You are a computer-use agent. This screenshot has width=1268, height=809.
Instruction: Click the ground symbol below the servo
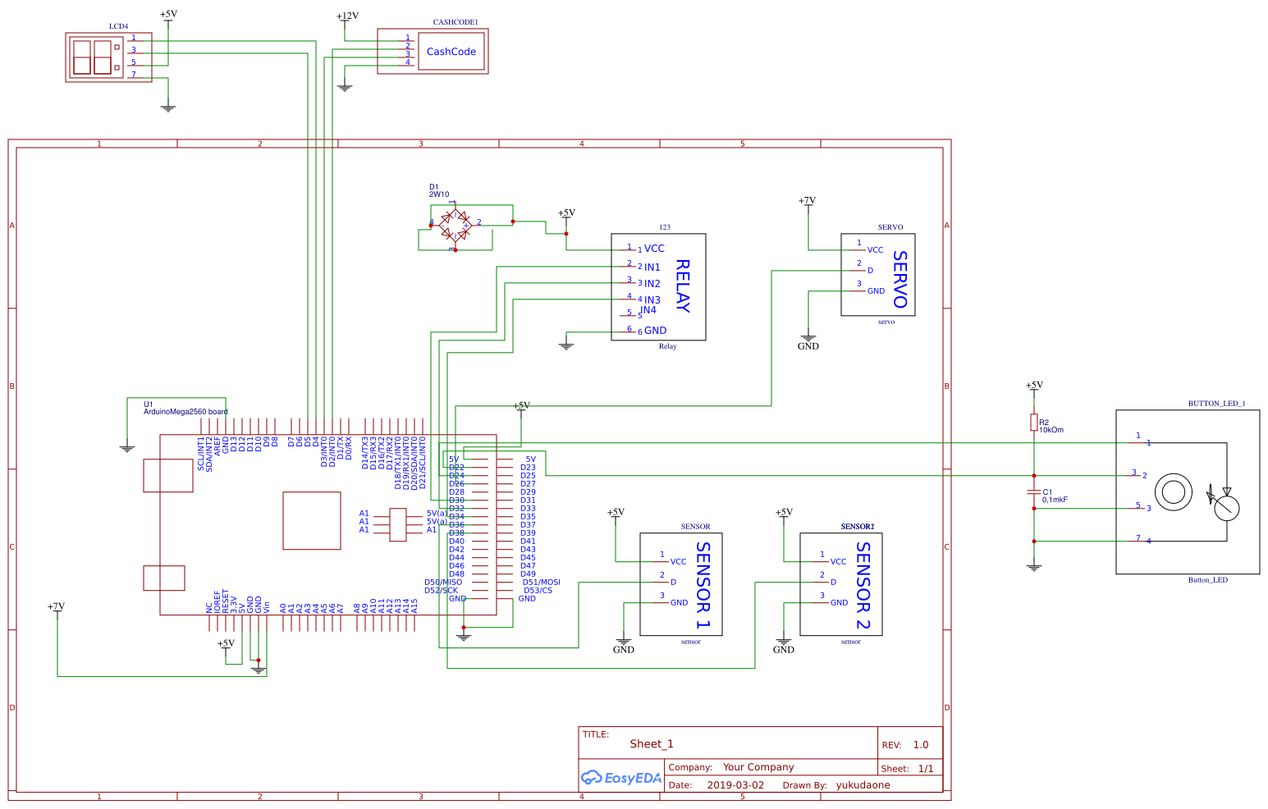point(808,337)
